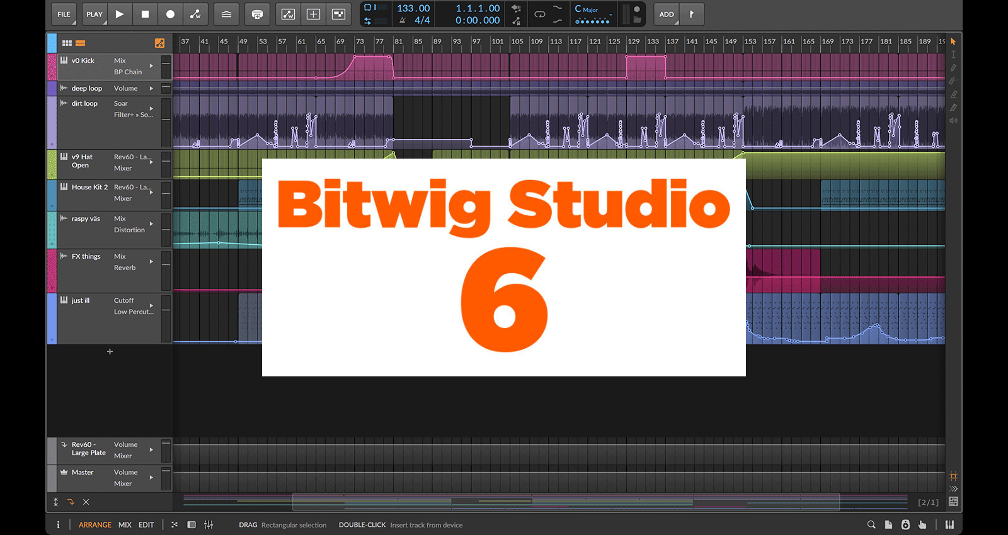
Task: Toggle automation write mode in transport
Action: [x=195, y=14]
